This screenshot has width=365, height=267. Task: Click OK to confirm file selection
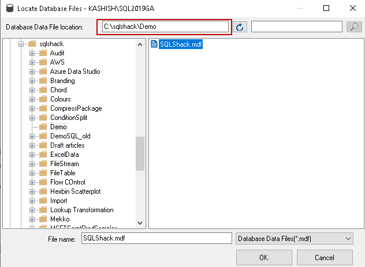click(264, 257)
